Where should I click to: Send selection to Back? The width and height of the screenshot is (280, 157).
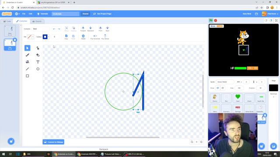[107, 29]
